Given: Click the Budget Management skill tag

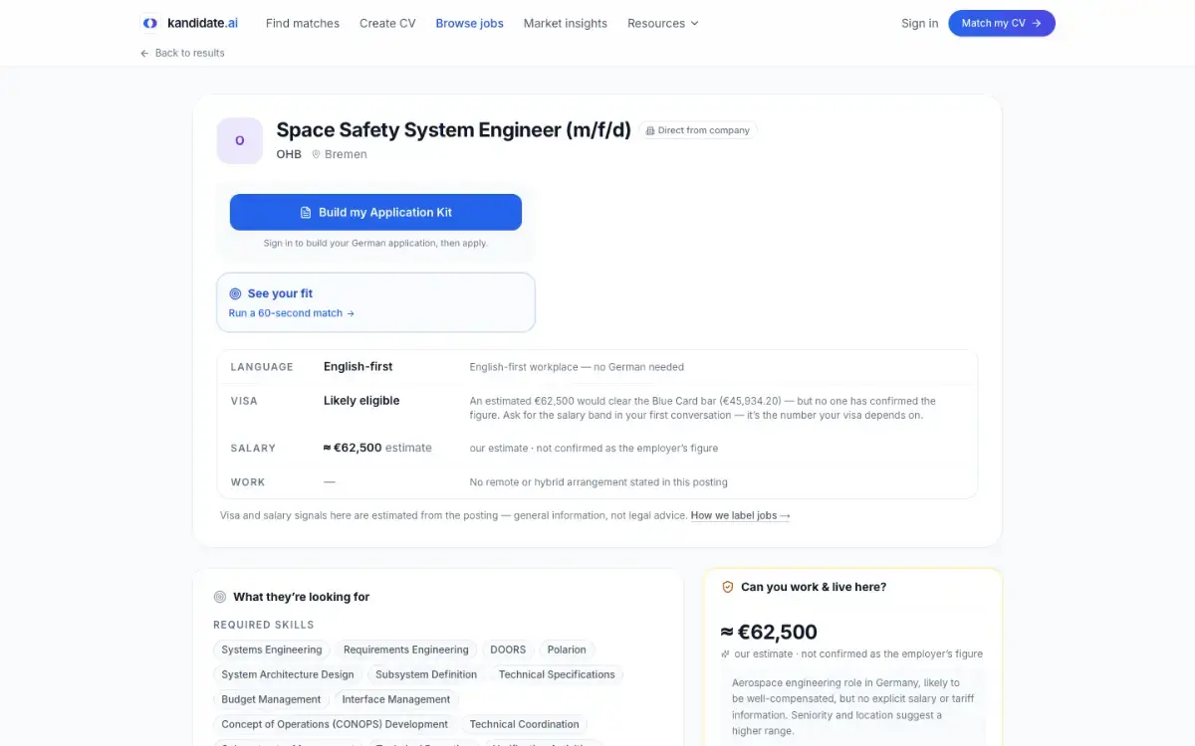Looking at the screenshot, I should (x=271, y=699).
